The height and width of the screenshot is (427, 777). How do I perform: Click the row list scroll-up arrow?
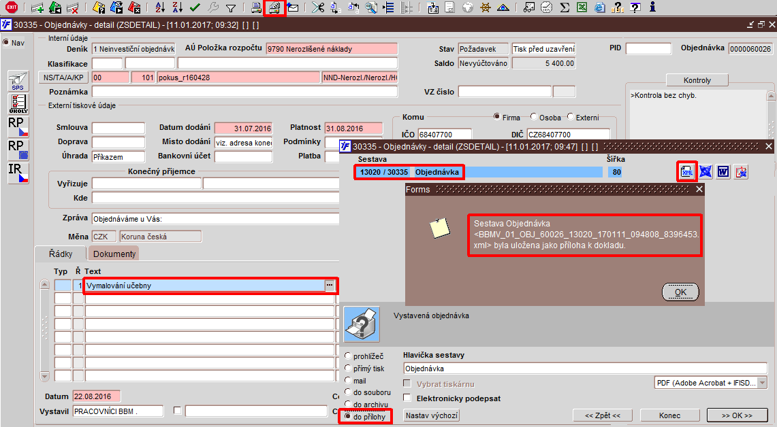click(44, 284)
